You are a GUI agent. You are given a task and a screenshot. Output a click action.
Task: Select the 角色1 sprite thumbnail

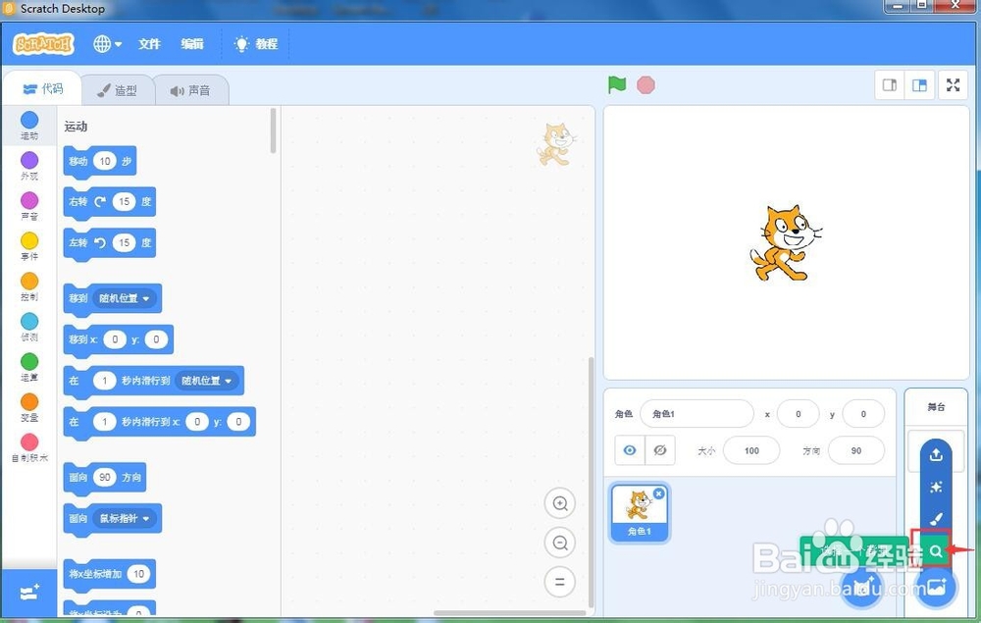639,513
